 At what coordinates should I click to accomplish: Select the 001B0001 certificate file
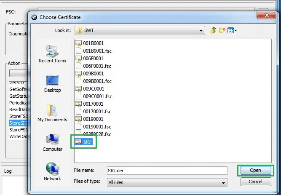click(x=93, y=43)
